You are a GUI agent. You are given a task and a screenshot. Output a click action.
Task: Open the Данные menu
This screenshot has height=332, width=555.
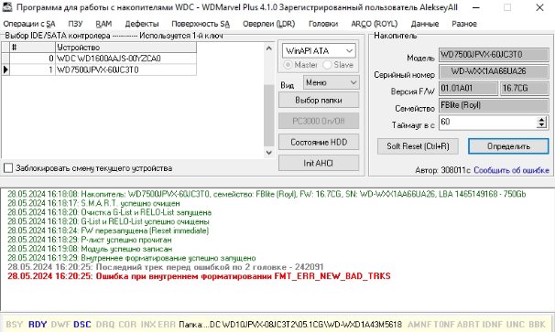(425, 24)
